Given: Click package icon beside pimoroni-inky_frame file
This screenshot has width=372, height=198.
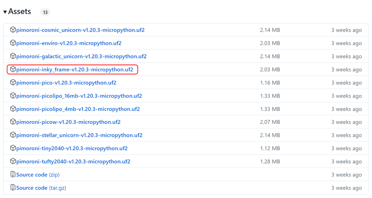Looking at the screenshot, I should click(x=13, y=70).
